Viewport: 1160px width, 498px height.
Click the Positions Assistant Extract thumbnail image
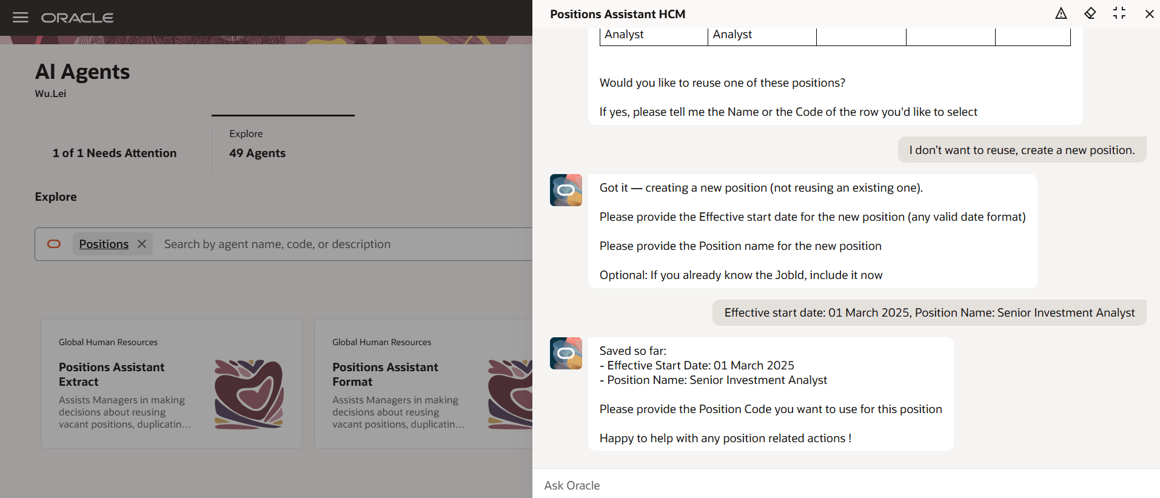(249, 394)
